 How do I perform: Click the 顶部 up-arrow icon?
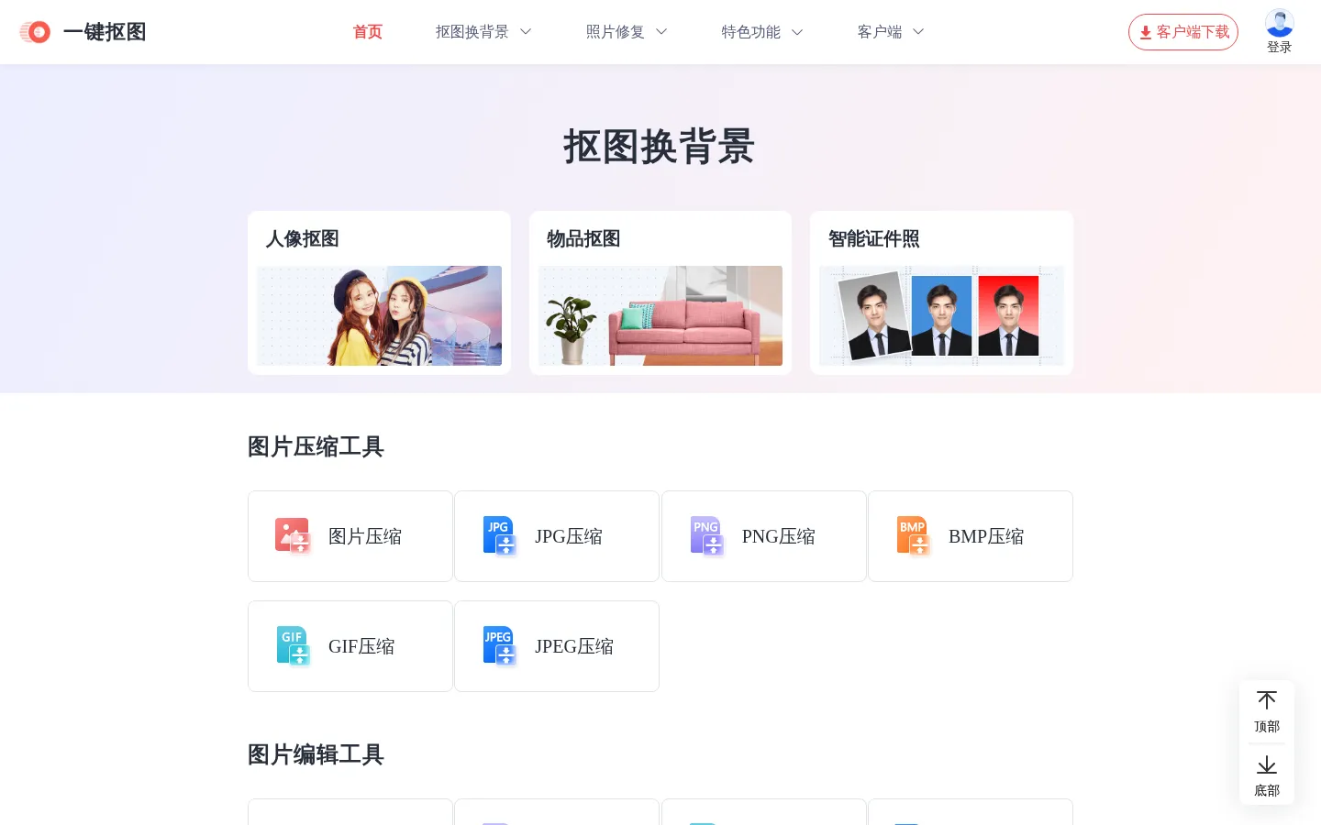1267,700
